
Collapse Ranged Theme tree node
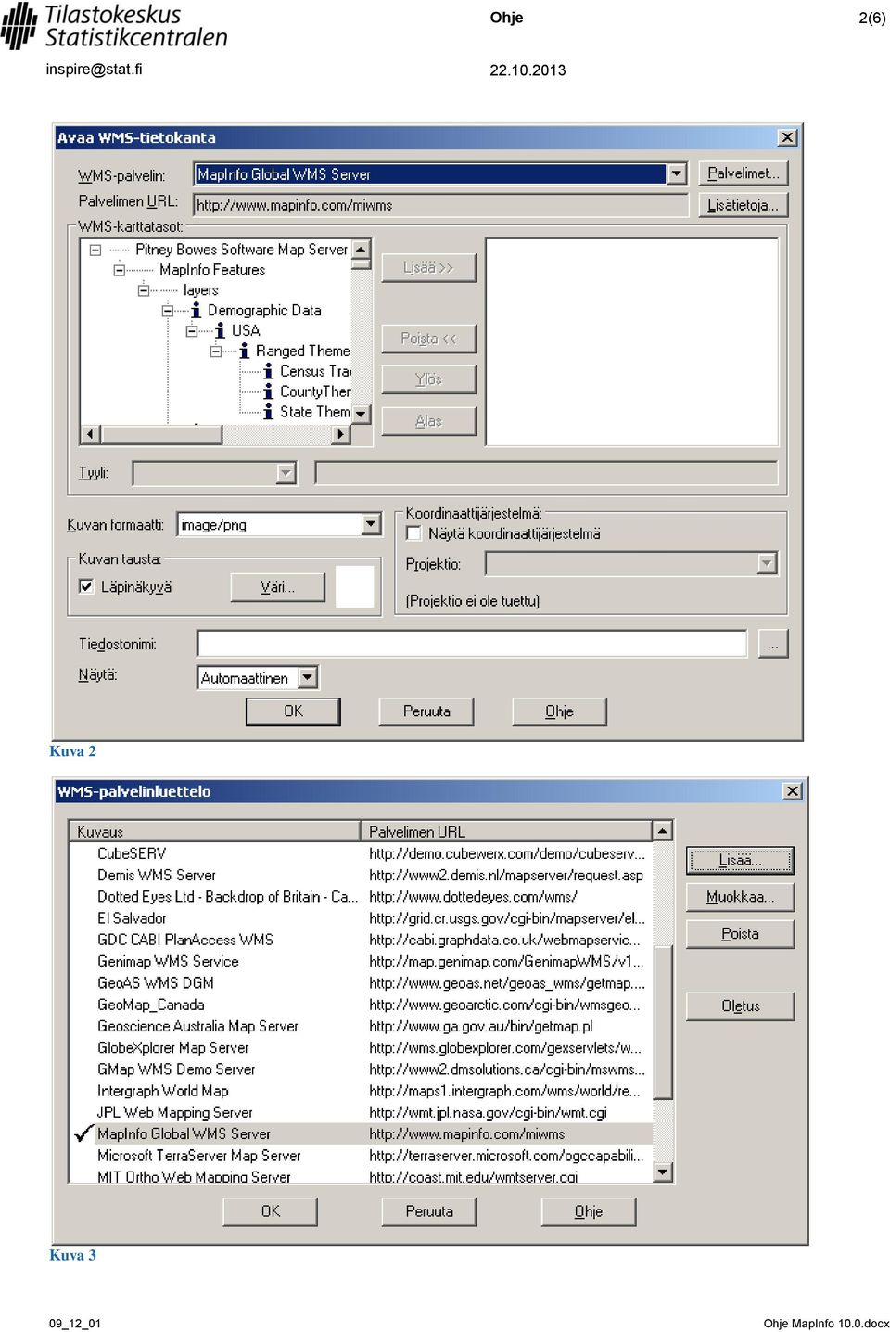pos(215,352)
